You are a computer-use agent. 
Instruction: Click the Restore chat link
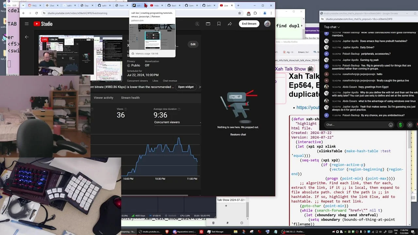238,134
